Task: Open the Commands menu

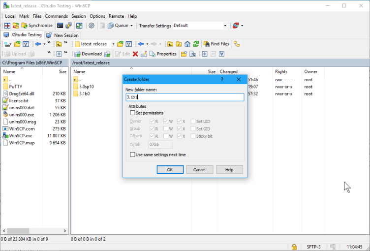Action: click(57, 16)
